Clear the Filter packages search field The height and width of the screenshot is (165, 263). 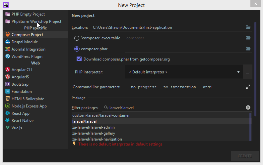click(248, 107)
